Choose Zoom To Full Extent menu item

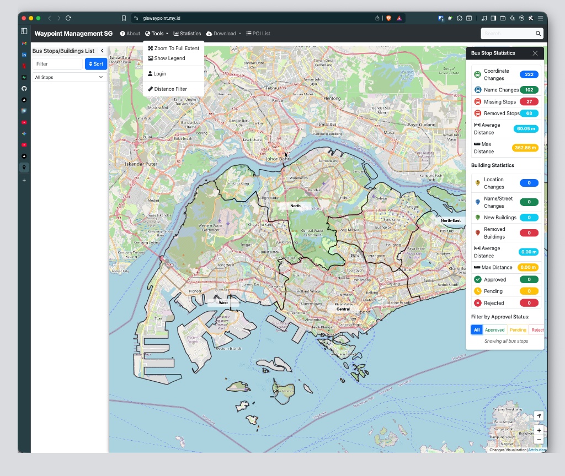[x=174, y=48]
